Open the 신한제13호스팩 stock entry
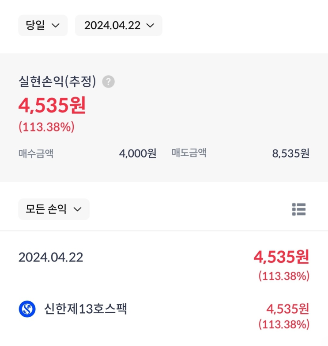 point(164,316)
